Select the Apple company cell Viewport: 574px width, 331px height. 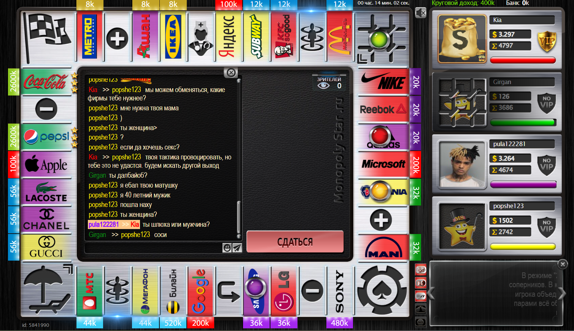click(x=46, y=164)
